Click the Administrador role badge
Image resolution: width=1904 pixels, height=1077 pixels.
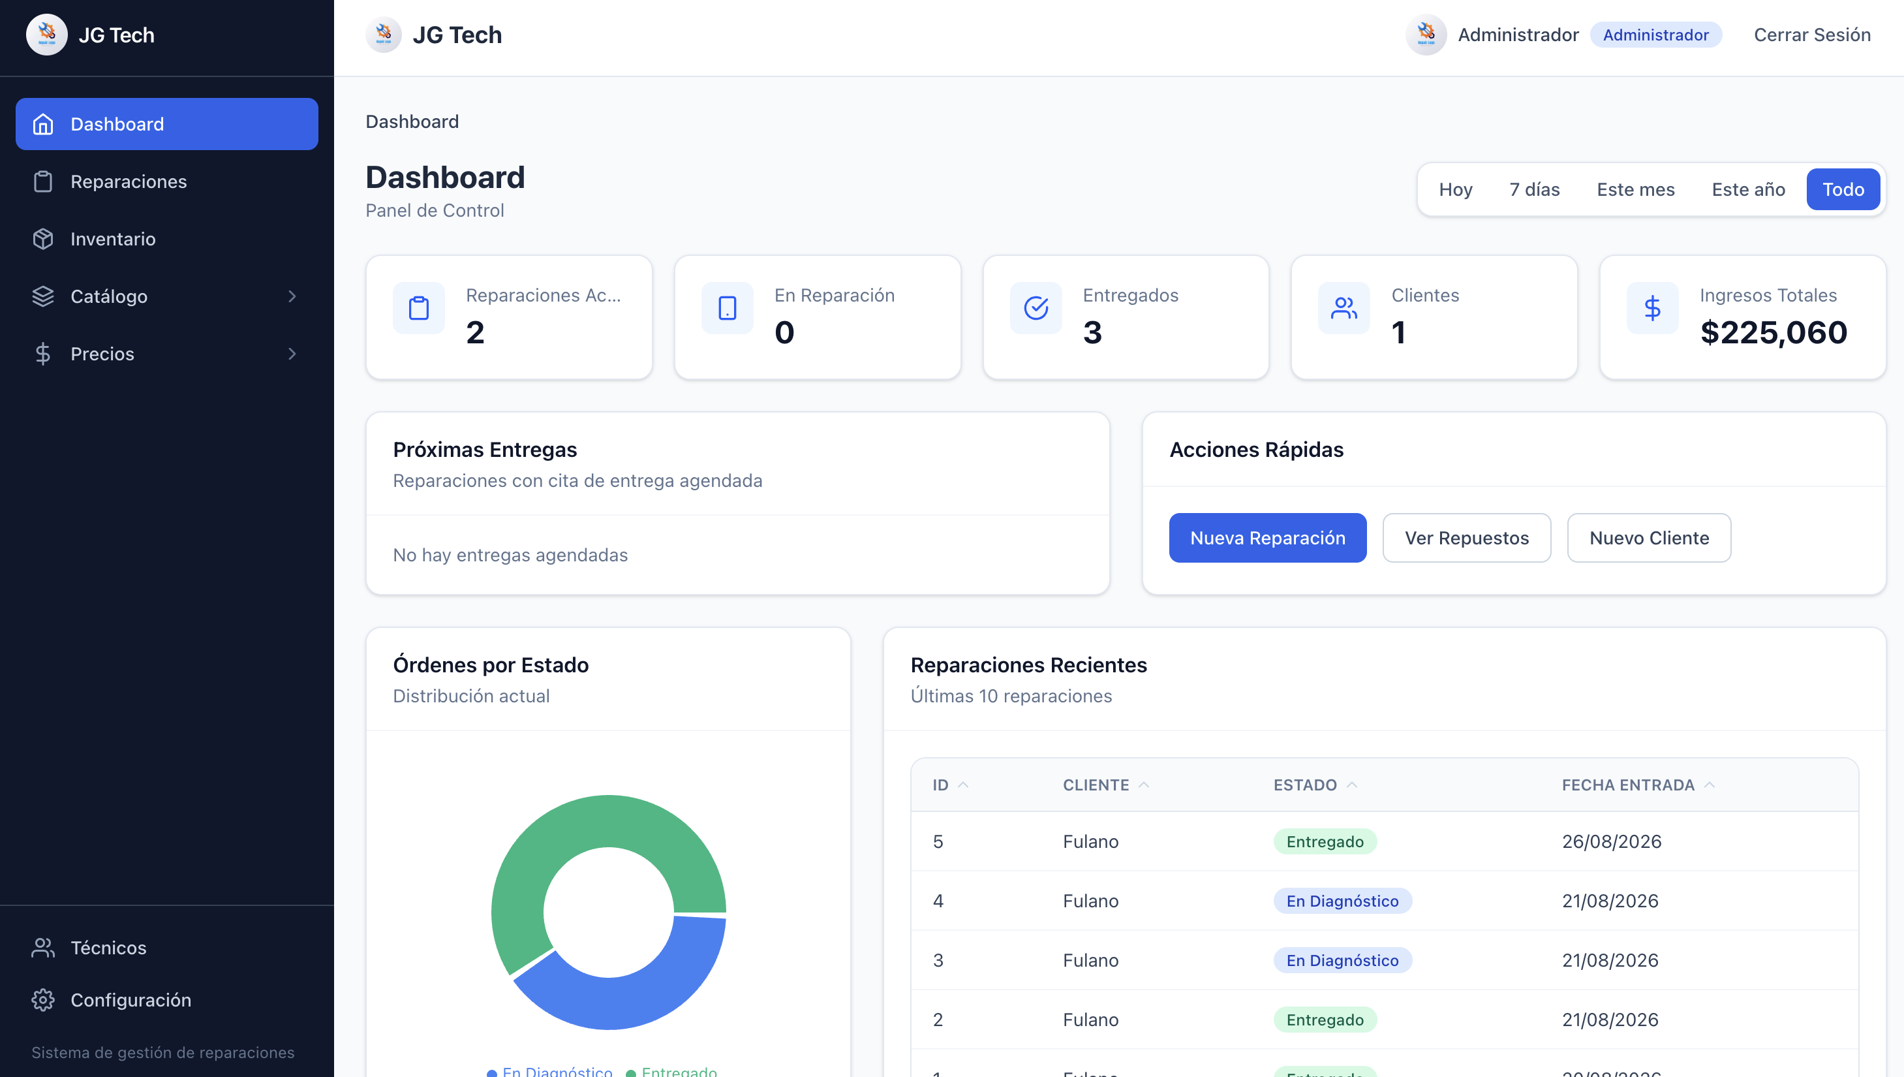1655,35
